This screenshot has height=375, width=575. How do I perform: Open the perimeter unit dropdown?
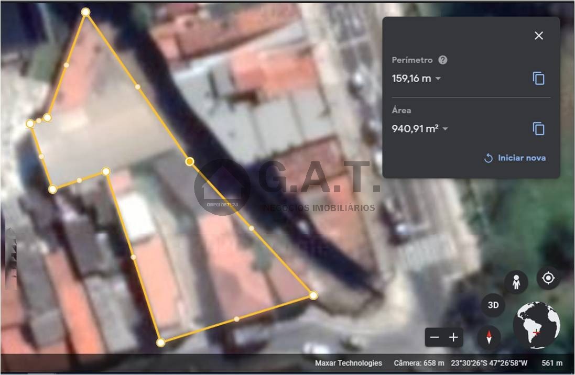pyautogui.click(x=438, y=79)
